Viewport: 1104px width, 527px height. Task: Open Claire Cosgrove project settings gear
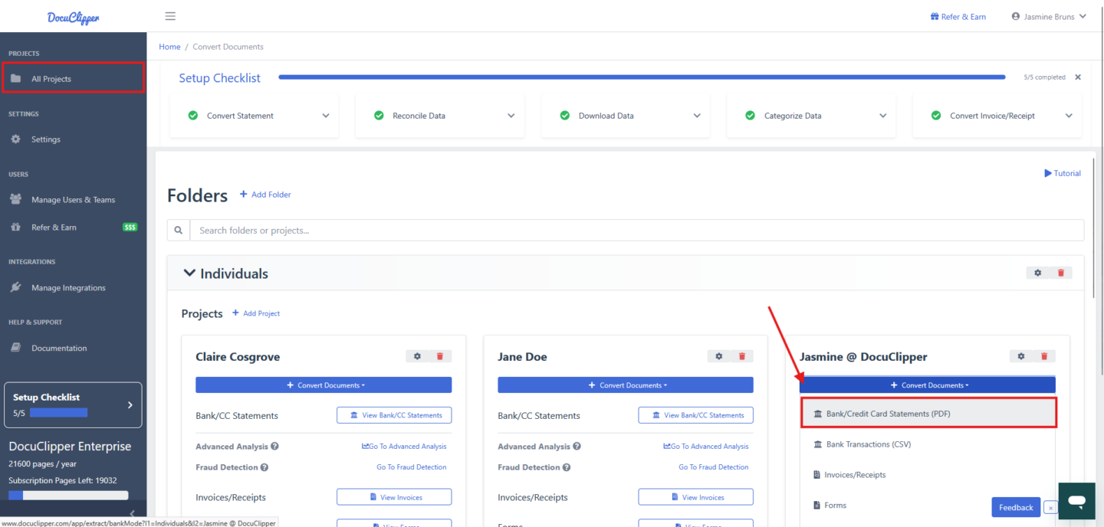pos(417,356)
